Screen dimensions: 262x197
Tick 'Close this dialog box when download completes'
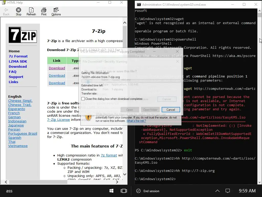pyautogui.click(x=83, y=99)
